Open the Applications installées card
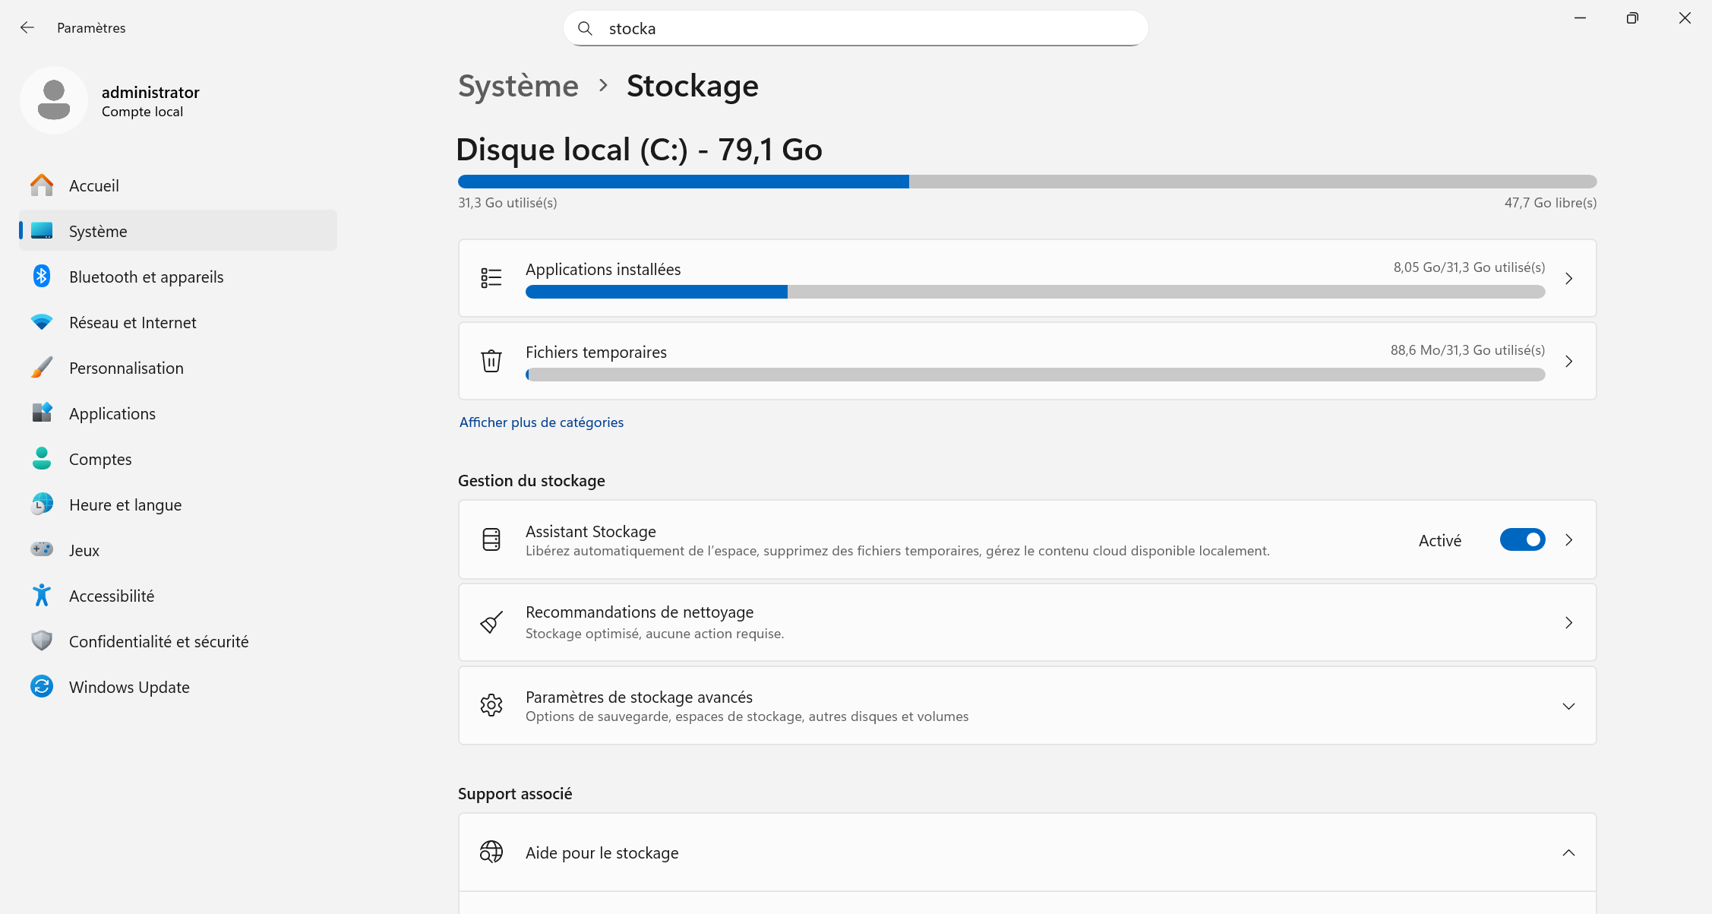Viewport: 1712px width, 914px height. pyautogui.click(x=1027, y=278)
